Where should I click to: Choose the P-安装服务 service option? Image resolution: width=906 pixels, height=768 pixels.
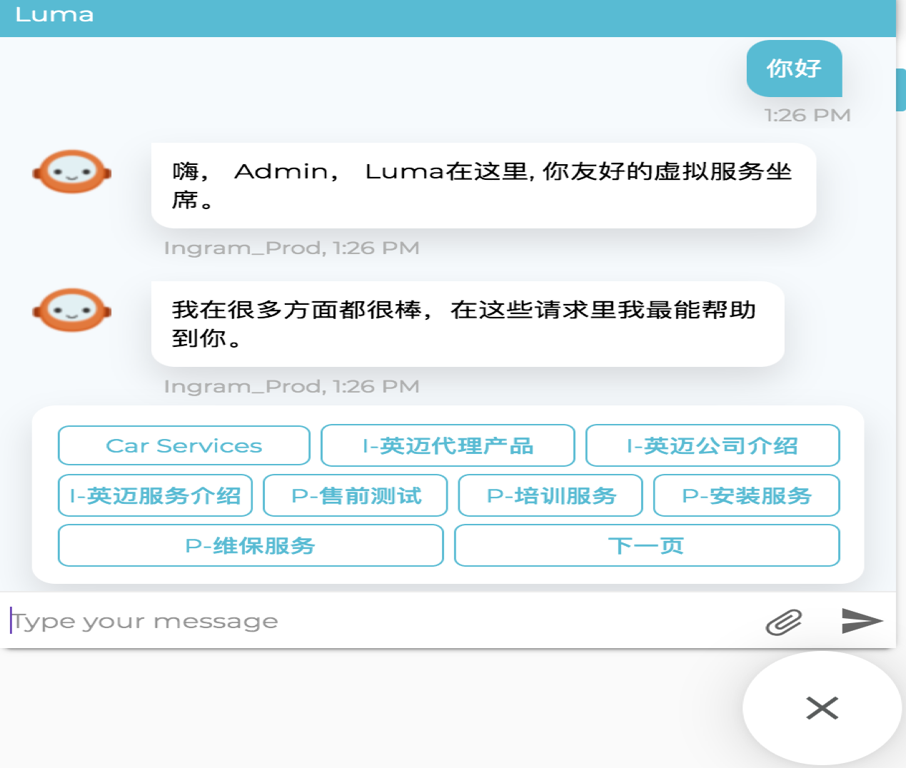[x=745, y=495]
